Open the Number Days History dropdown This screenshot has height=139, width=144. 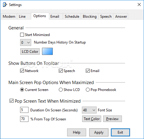click(x=25, y=42)
